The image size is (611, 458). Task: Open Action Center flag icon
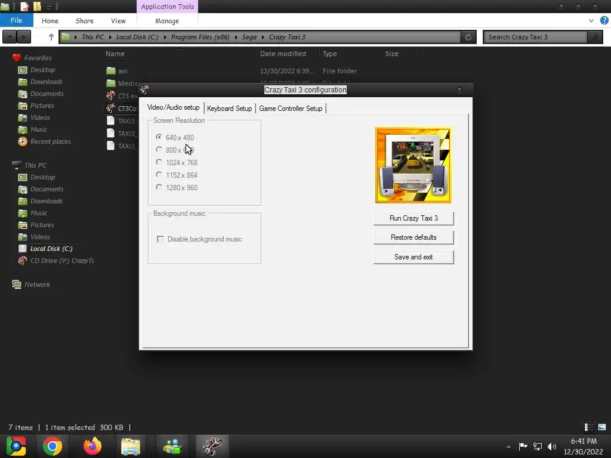point(523,446)
